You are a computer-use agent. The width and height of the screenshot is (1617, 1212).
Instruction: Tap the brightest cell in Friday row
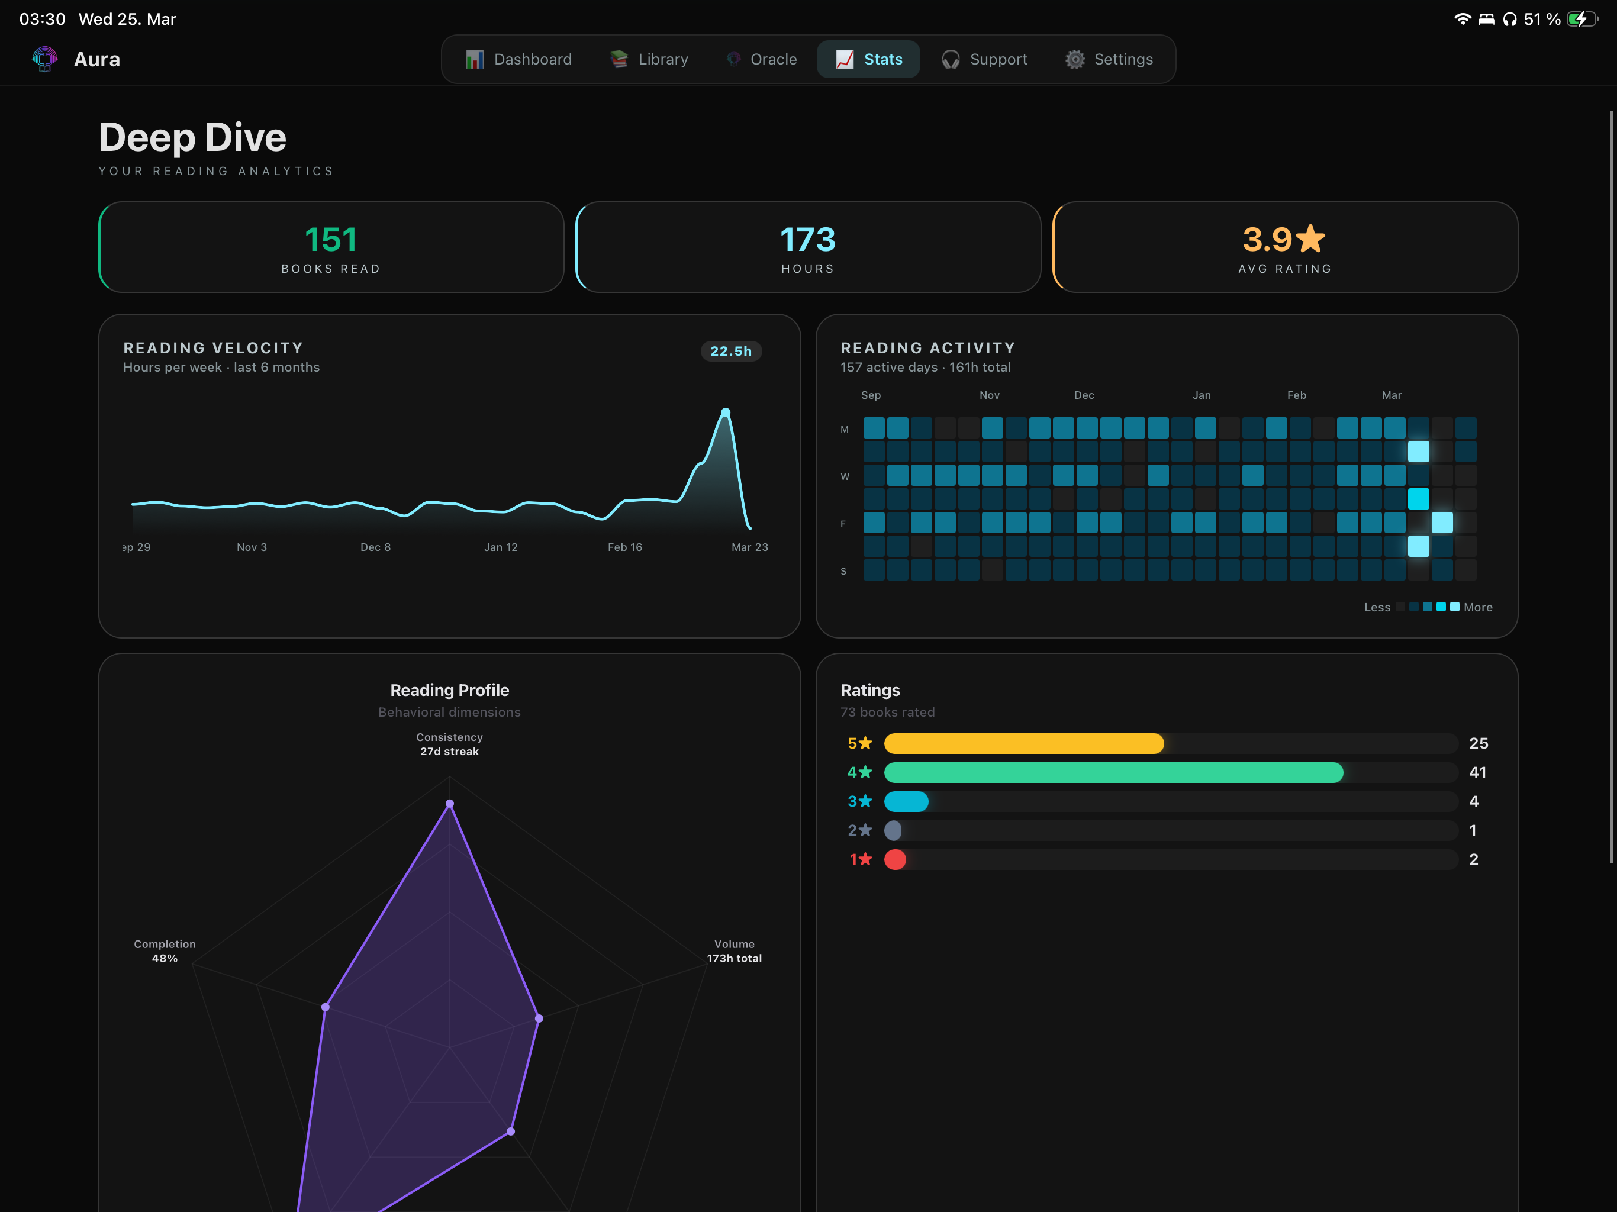[x=1442, y=523]
